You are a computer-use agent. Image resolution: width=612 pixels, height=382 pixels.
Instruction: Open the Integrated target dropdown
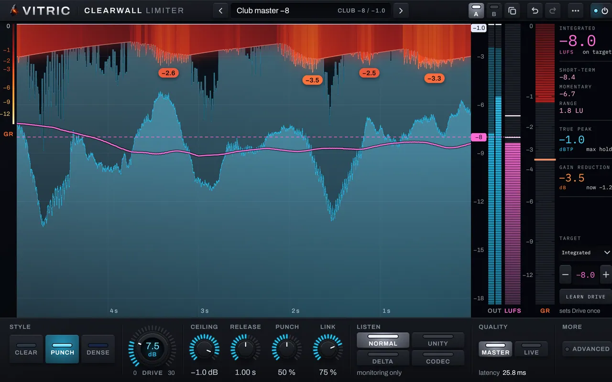click(586, 253)
